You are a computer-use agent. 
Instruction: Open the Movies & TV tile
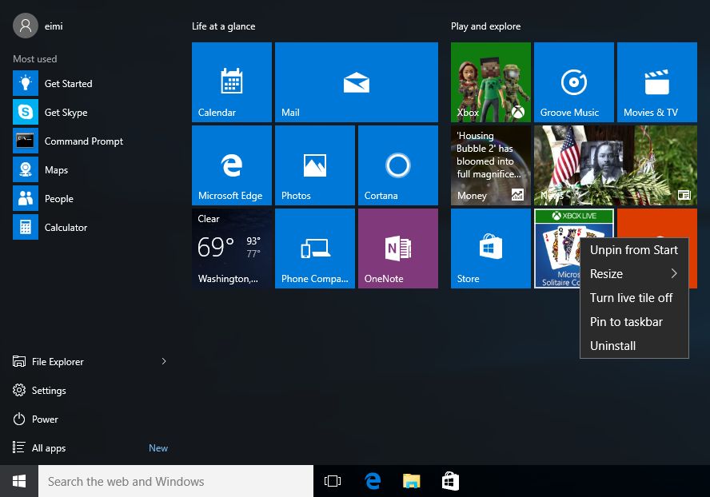(657, 82)
